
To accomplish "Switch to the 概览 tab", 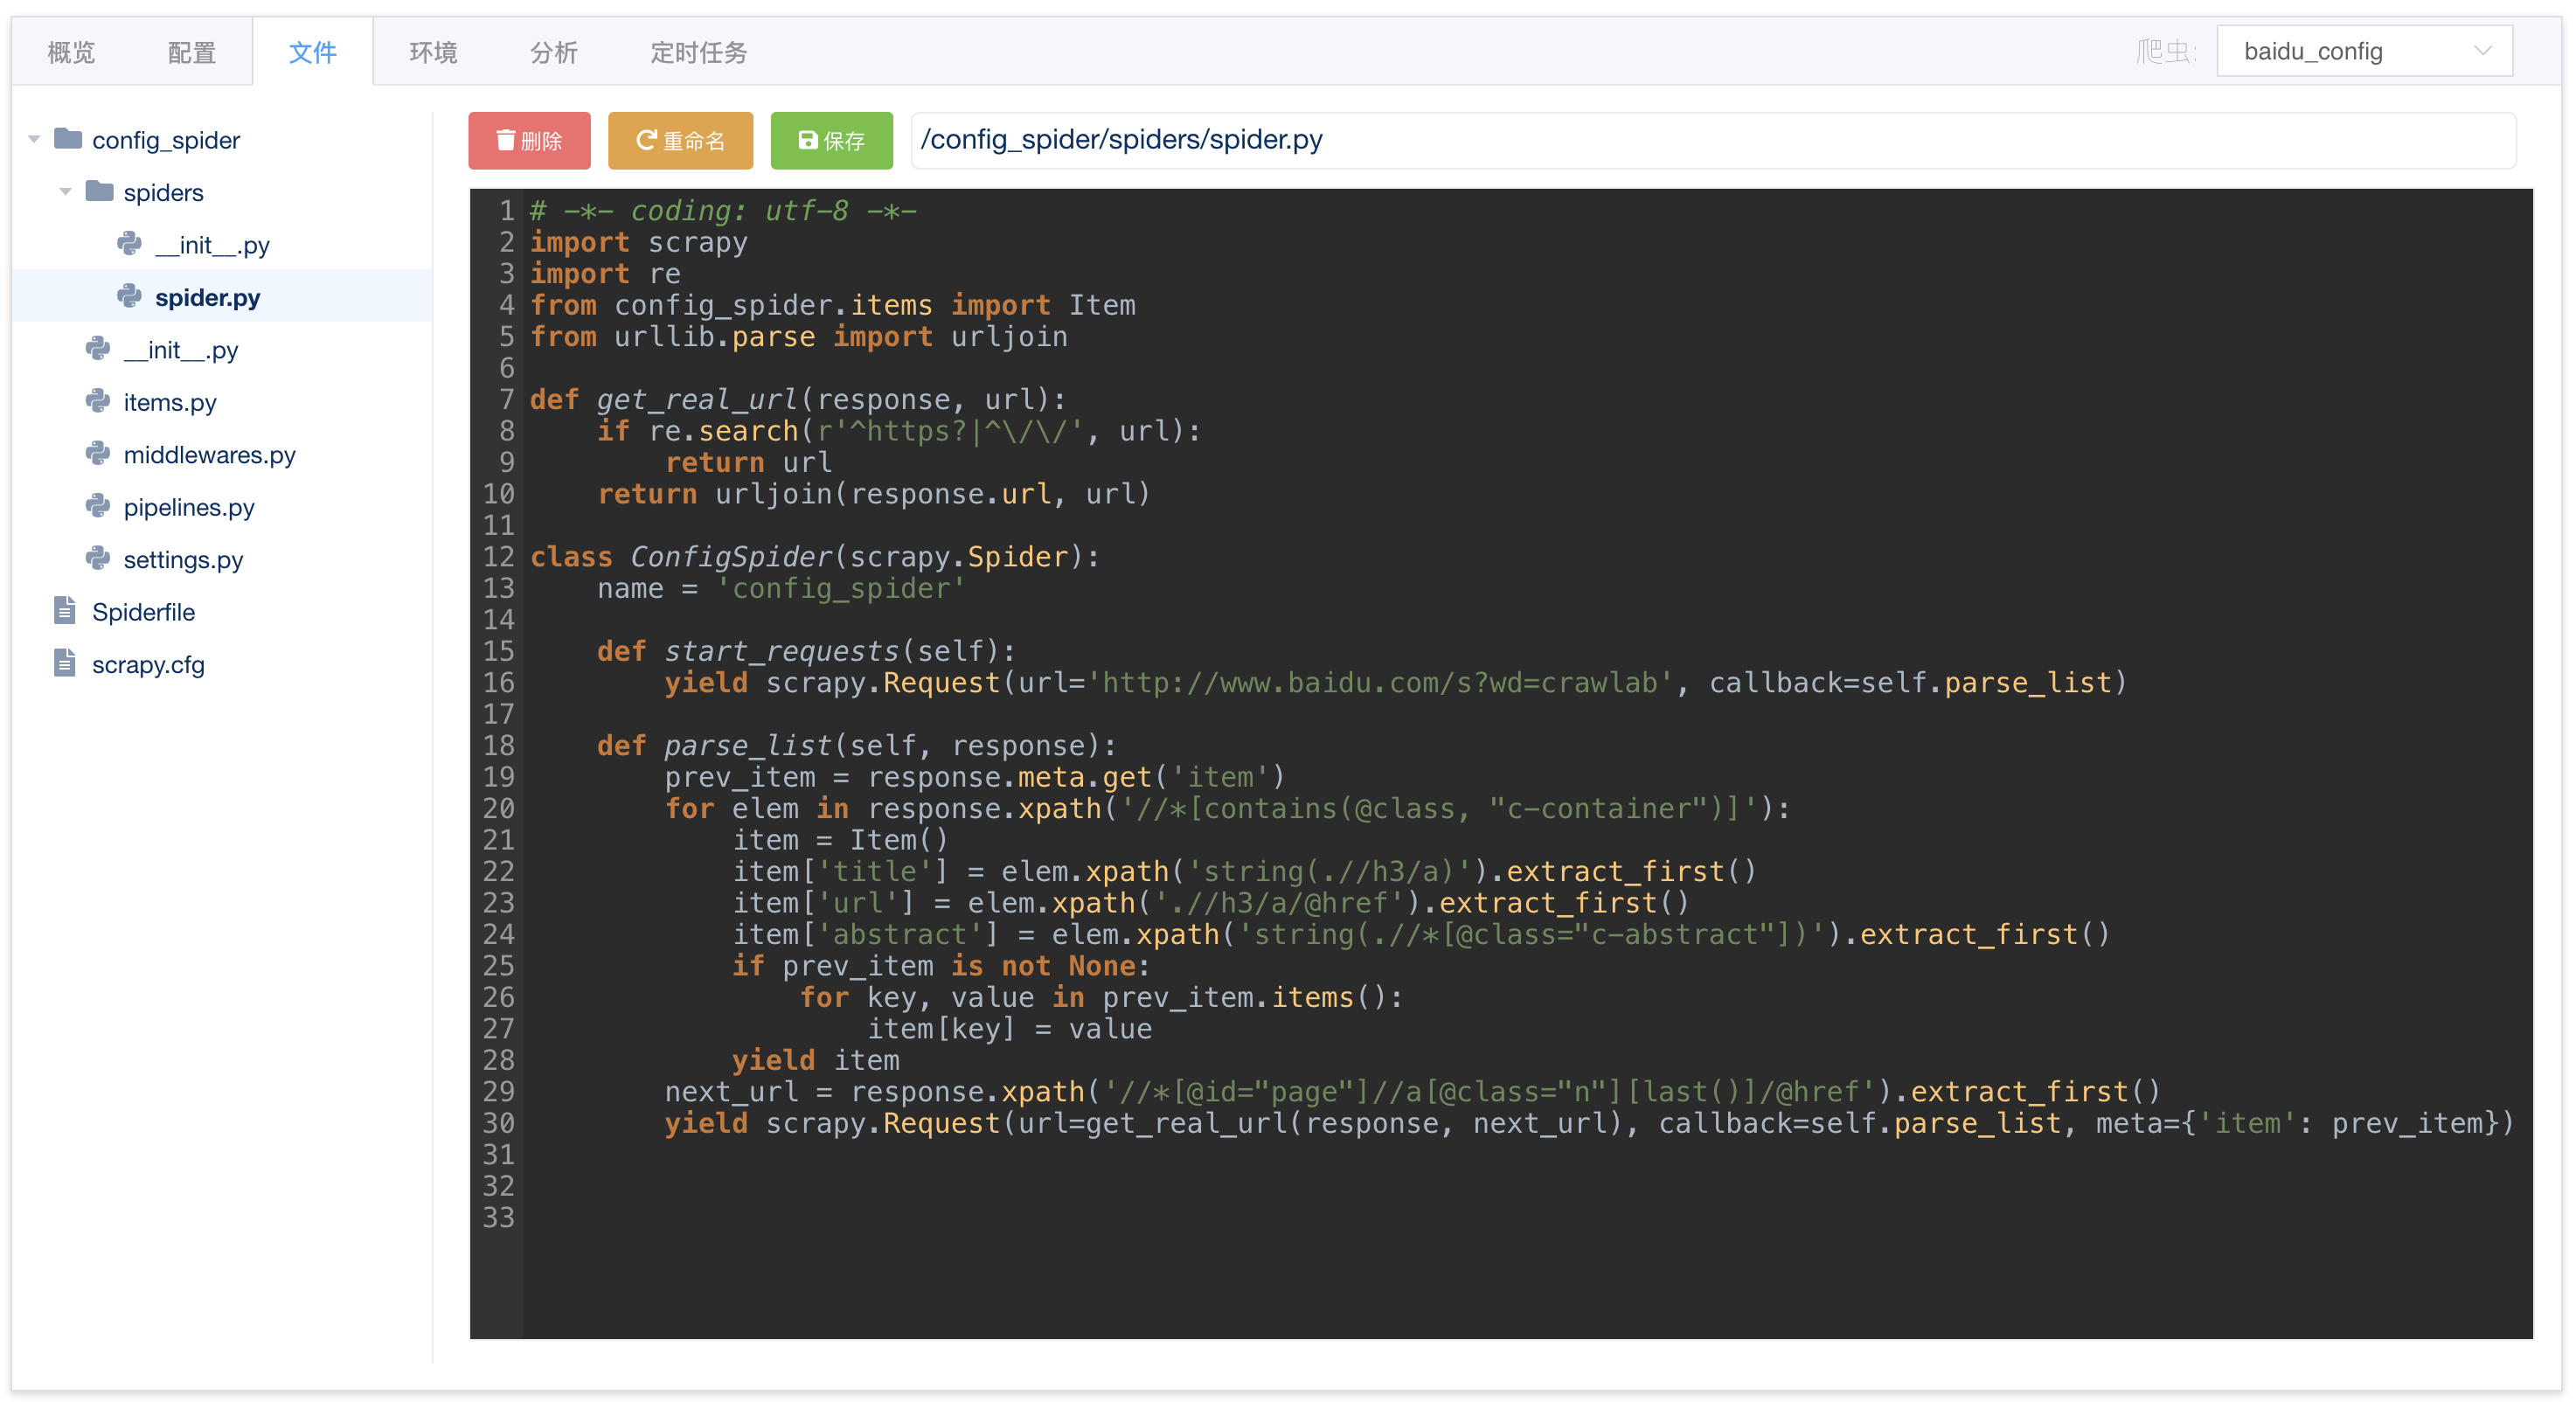I will coord(70,52).
